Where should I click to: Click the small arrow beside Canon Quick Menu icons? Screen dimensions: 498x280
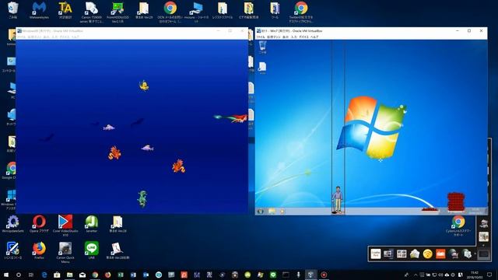(475, 254)
